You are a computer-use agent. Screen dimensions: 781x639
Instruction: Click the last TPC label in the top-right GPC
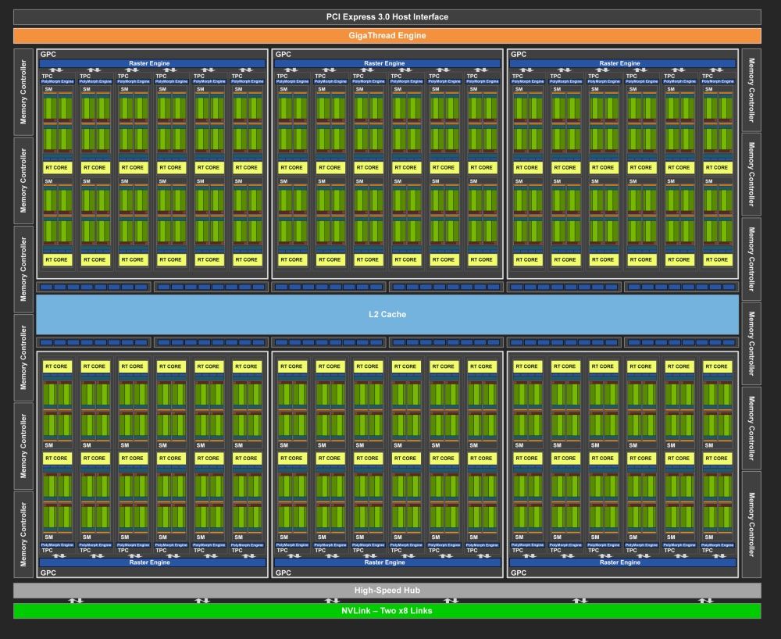(708, 77)
